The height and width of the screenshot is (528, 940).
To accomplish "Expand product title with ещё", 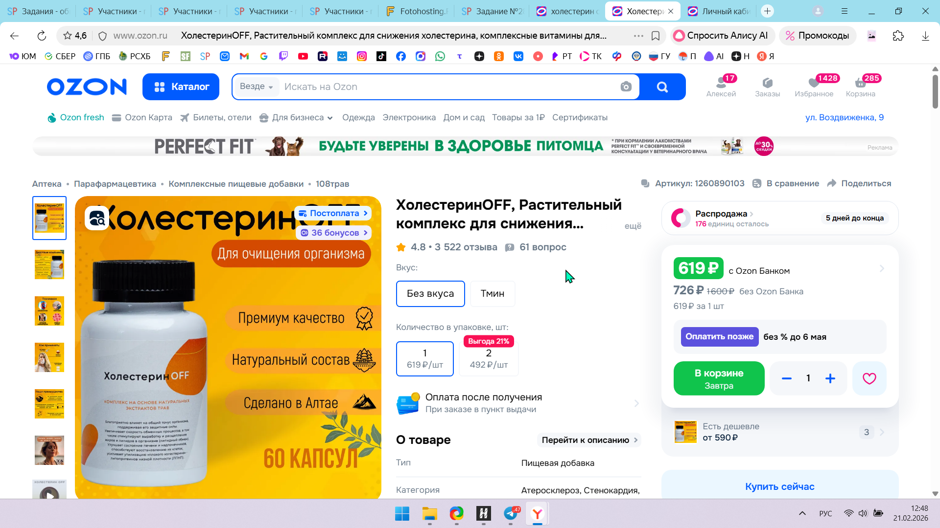I will click(x=633, y=226).
